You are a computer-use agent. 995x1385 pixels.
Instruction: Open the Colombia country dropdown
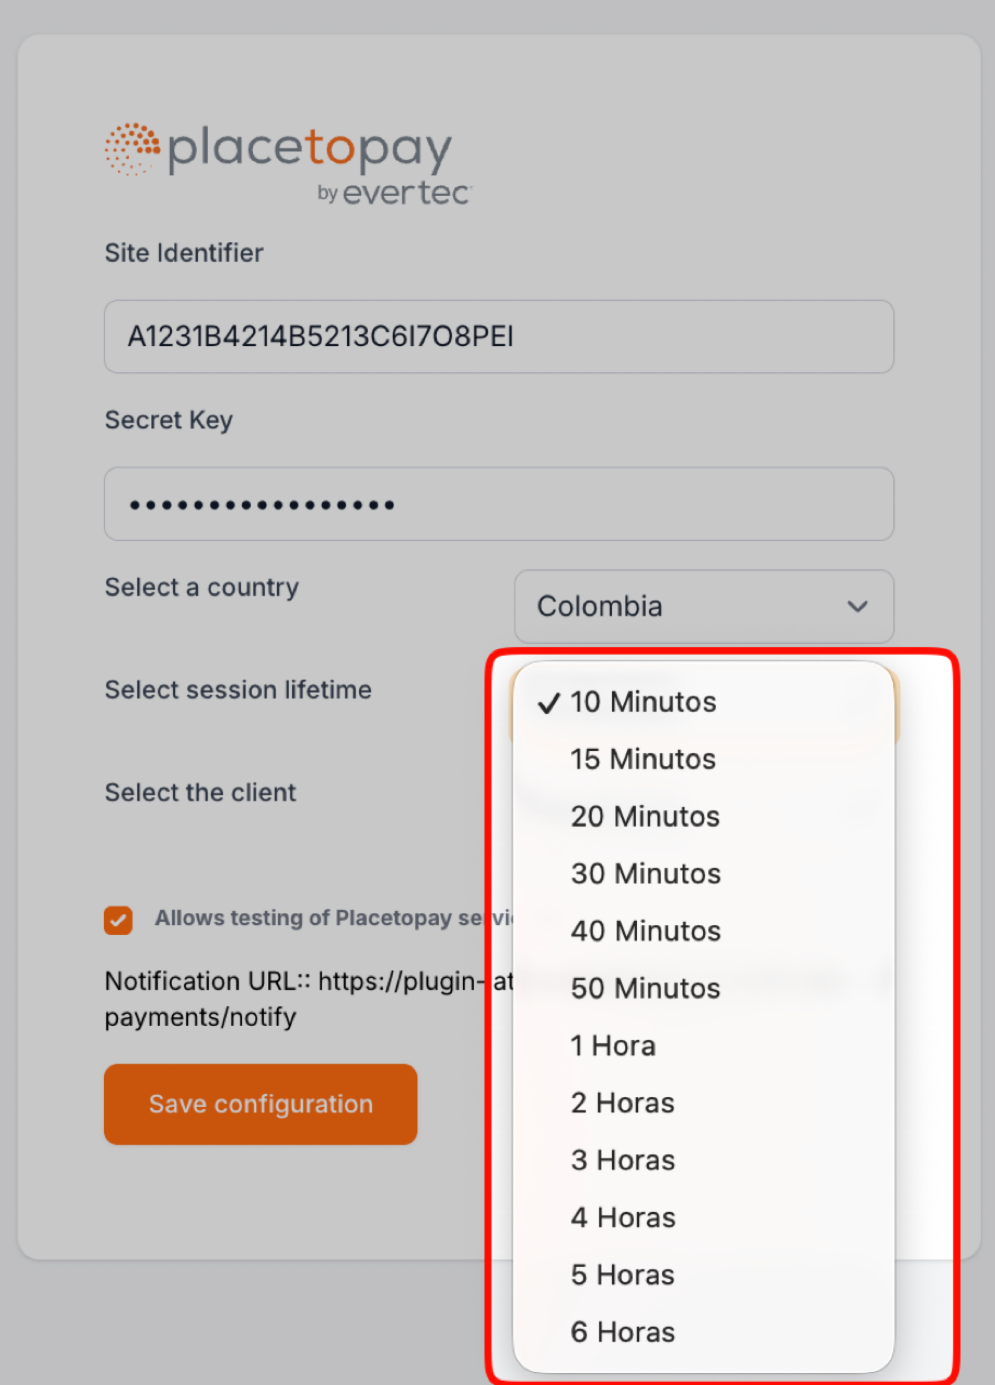pos(703,606)
